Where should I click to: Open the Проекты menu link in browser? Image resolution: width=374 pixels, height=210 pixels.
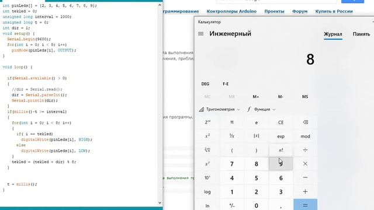pyautogui.click(x=274, y=11)
